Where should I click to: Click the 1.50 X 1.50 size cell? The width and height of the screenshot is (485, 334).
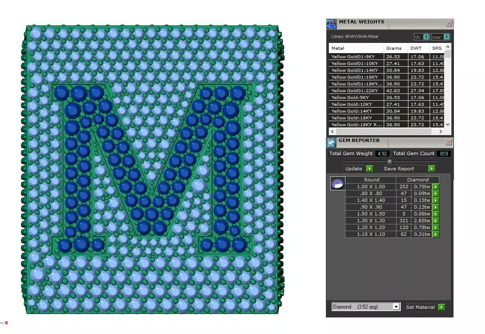371,214
